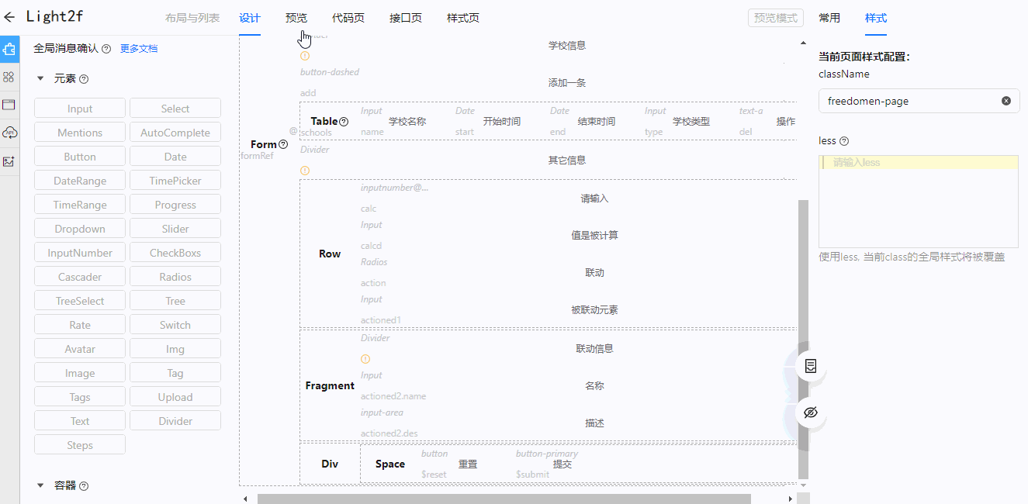Select the Fragment container label in canvas

point(330,386)
